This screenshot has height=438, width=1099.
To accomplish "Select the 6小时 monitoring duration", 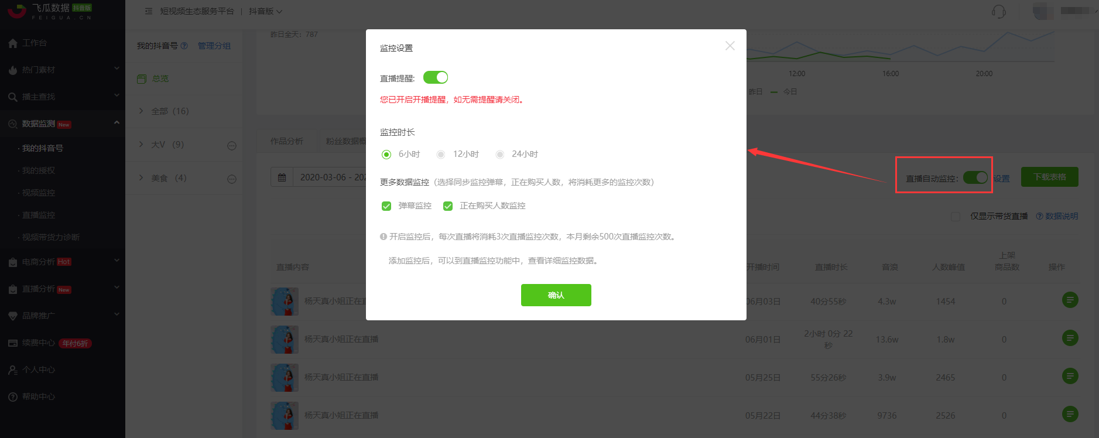I will pyautogui.click(x=386, y=155).
